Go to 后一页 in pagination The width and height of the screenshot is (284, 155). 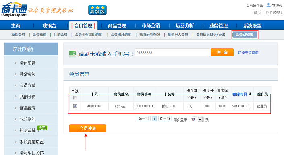tap(165, 119)
